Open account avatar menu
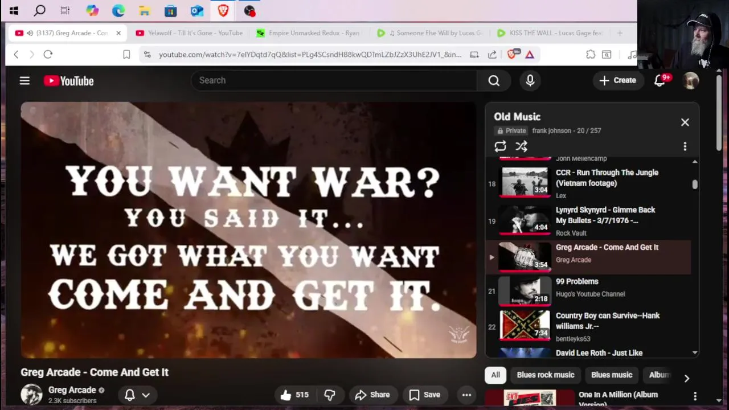 pyautogui.click(x=691, y=80)
